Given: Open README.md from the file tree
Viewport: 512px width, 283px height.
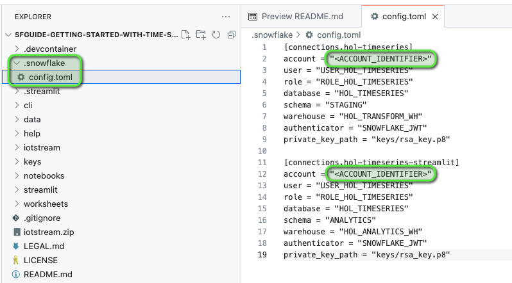Looking at the screenshot, I should pyautogui.click(x=47, y=275).
